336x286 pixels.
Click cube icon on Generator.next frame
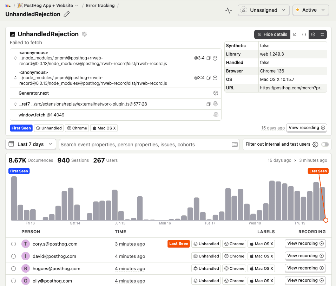point(216,93)
